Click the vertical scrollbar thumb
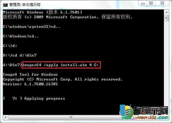The image size is (172, 123). (167, 18)
